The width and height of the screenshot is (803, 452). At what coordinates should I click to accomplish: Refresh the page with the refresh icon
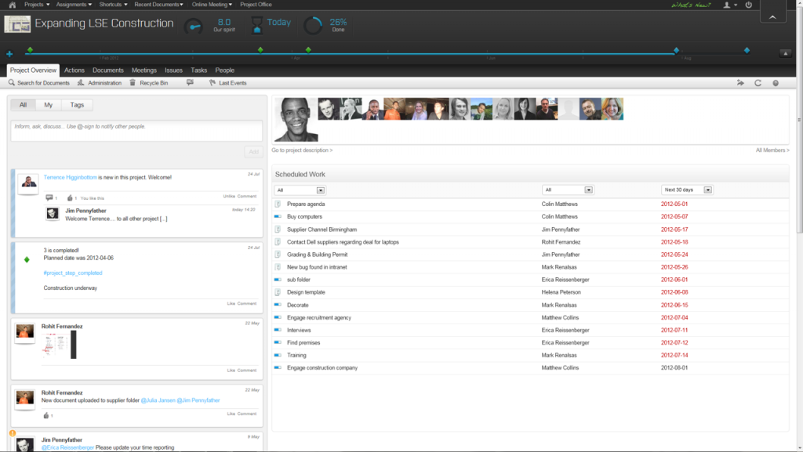758,82
